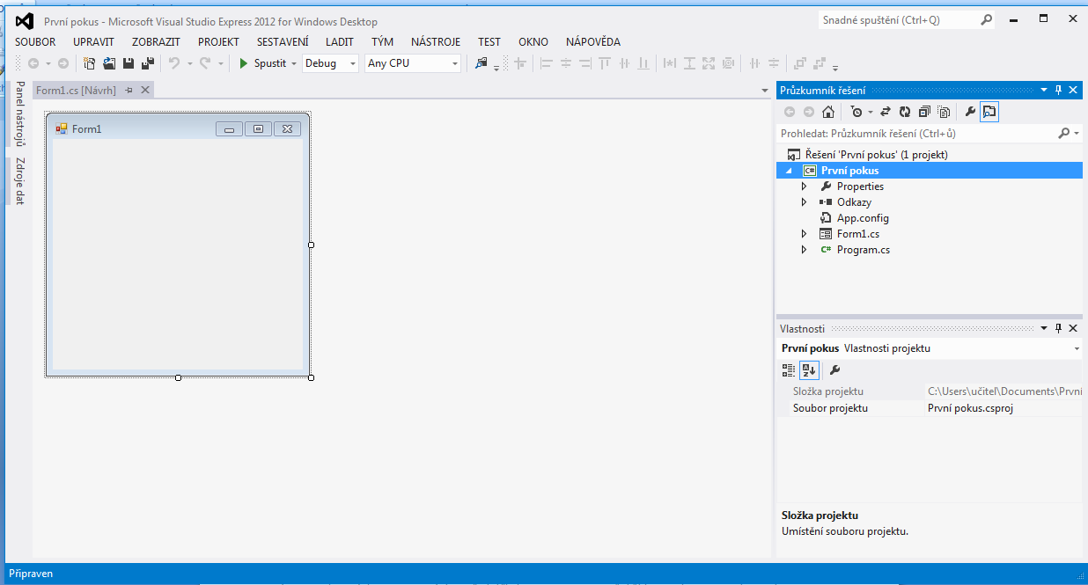Click the Find in Files toolbar icon
The image size is (1088, 585).
482,63
